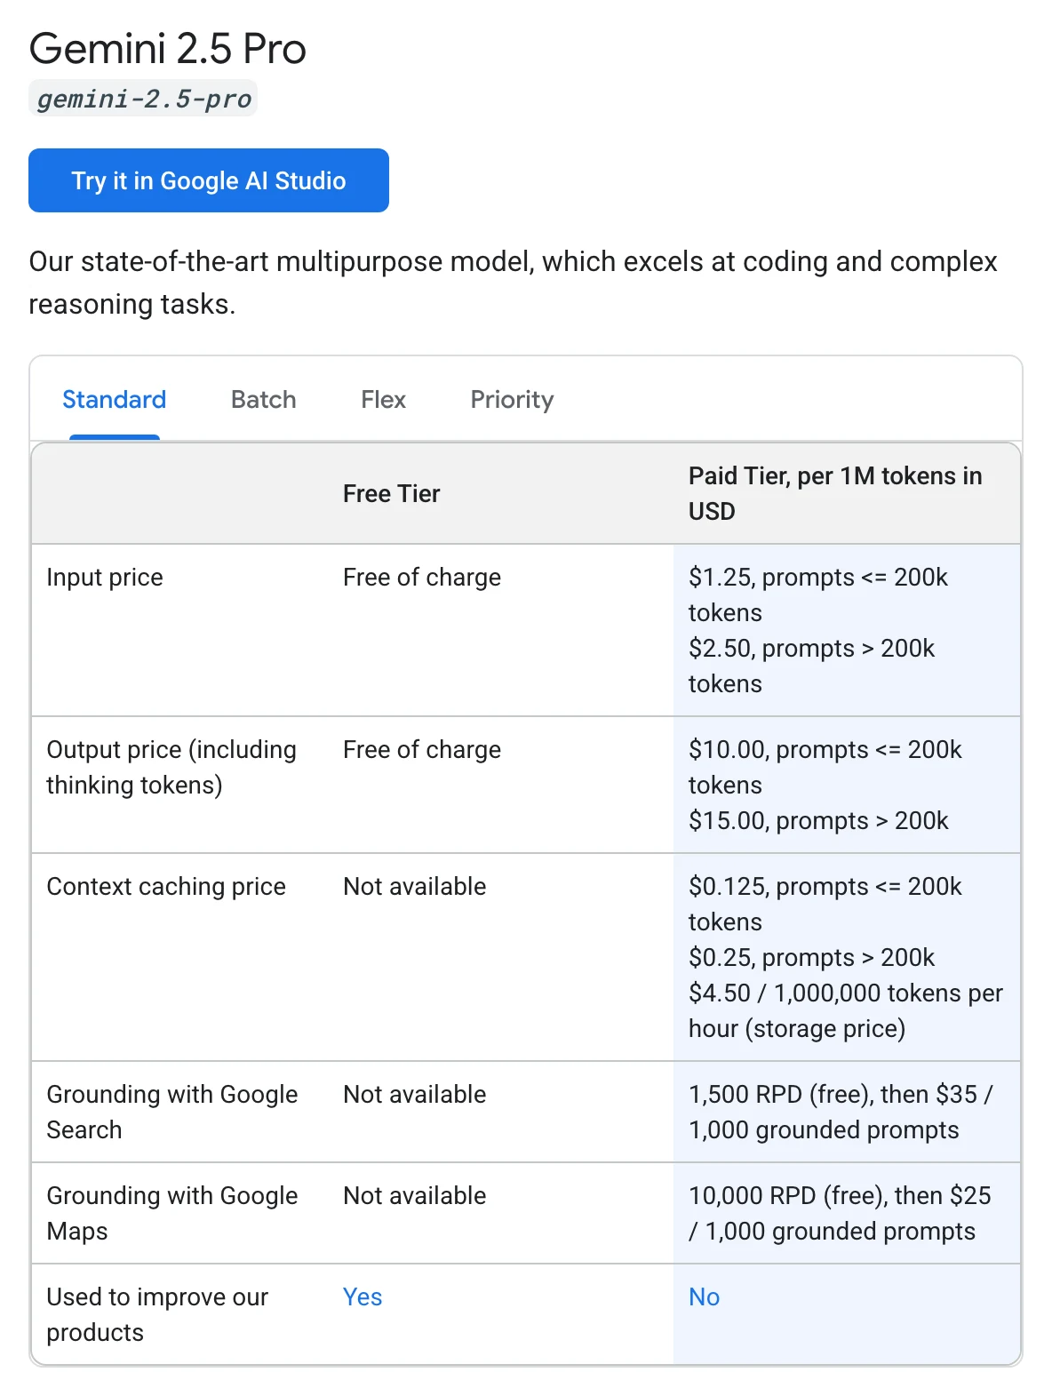Click the $0.25 caching price line

click(x=812, y=958)
